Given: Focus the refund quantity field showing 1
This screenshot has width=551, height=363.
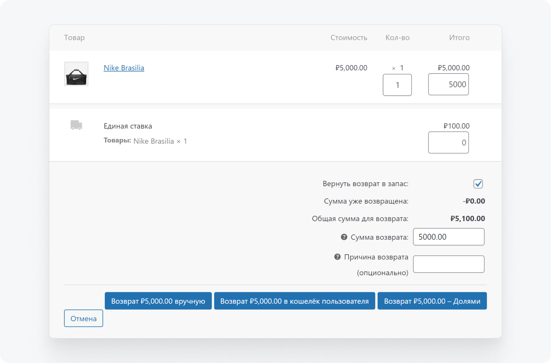Looking at the screenshot, I should [x=397, y=85].
